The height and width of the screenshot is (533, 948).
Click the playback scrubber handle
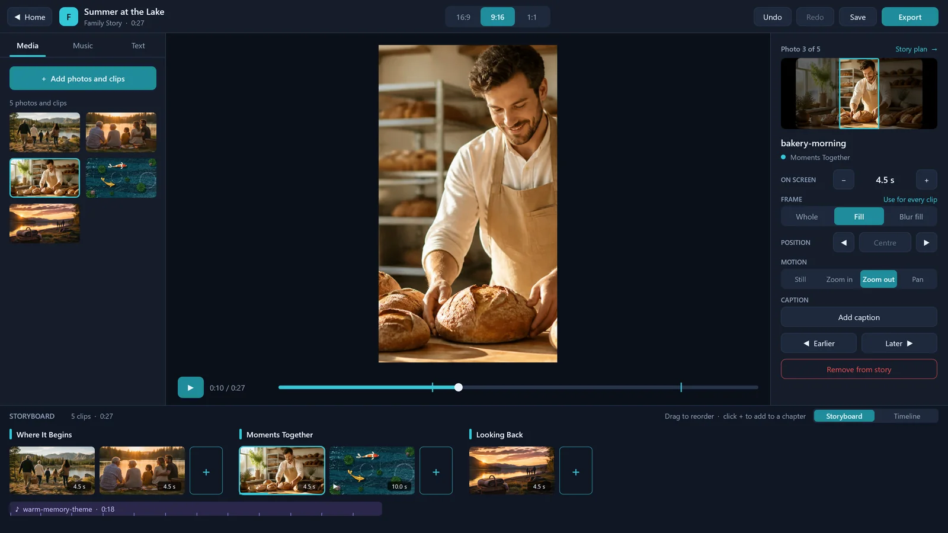[x=459, y=387]
